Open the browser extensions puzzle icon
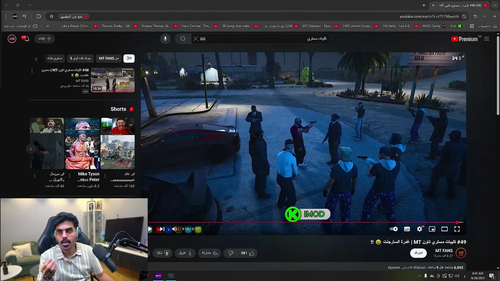Image resolution: width=500 pixels, height=281 pixels. [x=38, y=16]
